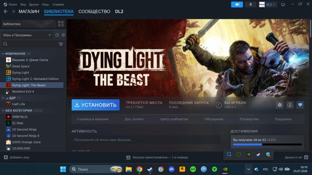Click the Windows Поиск search box
Screen dimensions: 312x175
click(96, 169)
